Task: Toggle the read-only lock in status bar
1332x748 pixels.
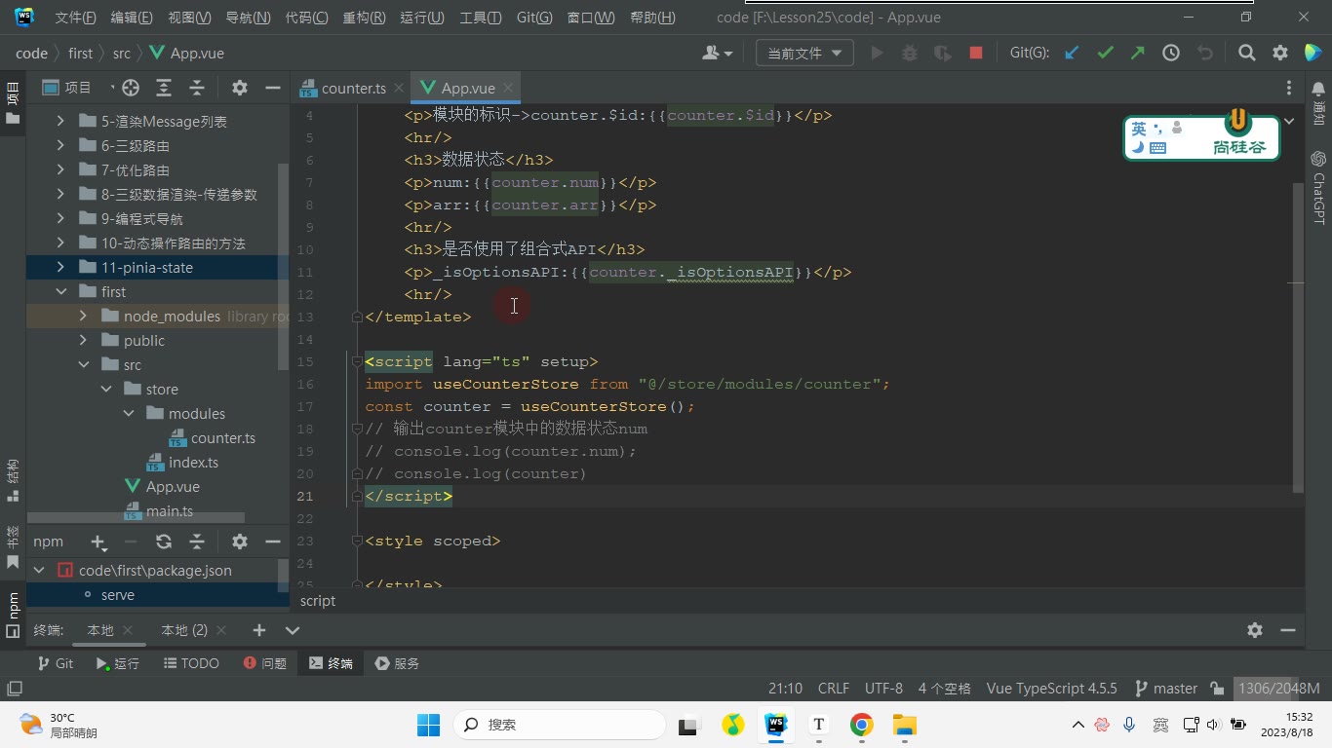Action: tap(1217, 689)
